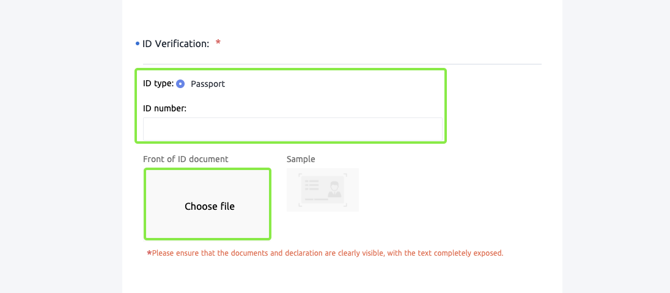Click the blue bullet beside ID Verification
This screenshot has height=293, width=670.
(x=137, y=44)
